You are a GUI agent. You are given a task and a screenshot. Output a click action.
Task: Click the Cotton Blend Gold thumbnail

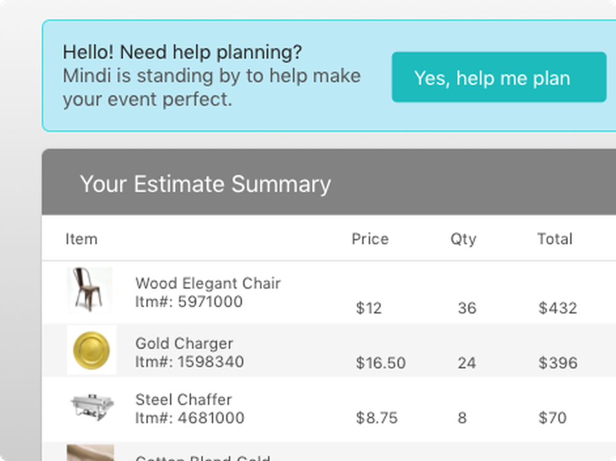tap(91, 457)
